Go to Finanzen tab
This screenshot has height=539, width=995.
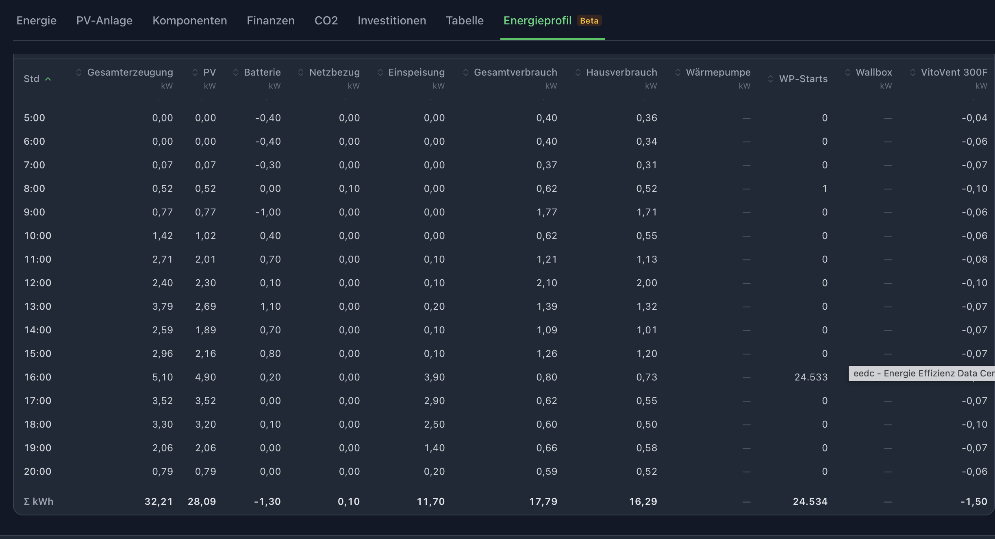(271, 20)
